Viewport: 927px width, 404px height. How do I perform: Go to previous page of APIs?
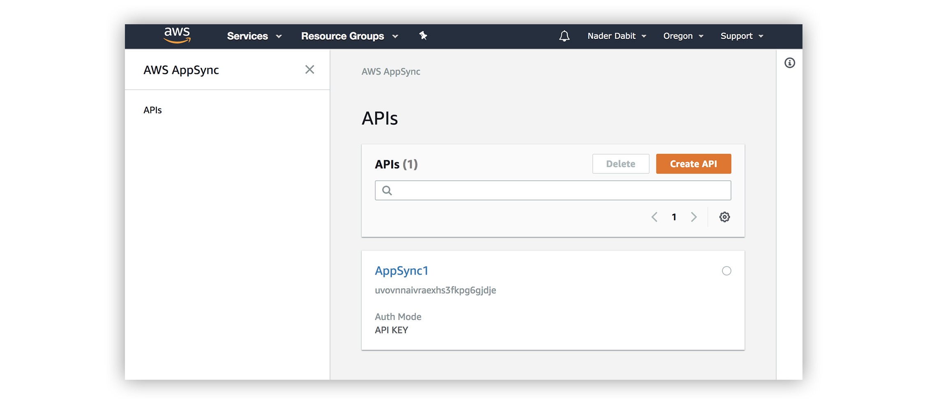(x=655, y=217)
